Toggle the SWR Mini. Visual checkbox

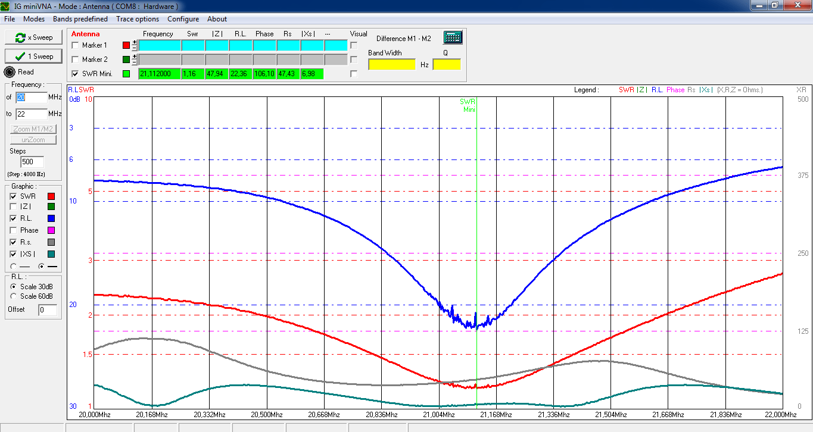(x=354, y=74)
